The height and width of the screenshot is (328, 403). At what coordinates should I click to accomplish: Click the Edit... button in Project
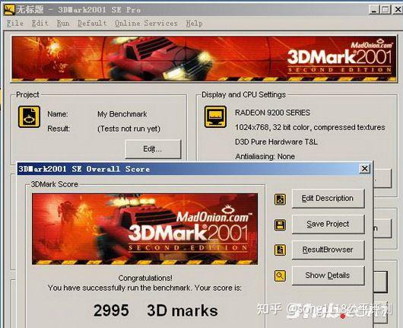pyautogui.click(x=153, y=149)
